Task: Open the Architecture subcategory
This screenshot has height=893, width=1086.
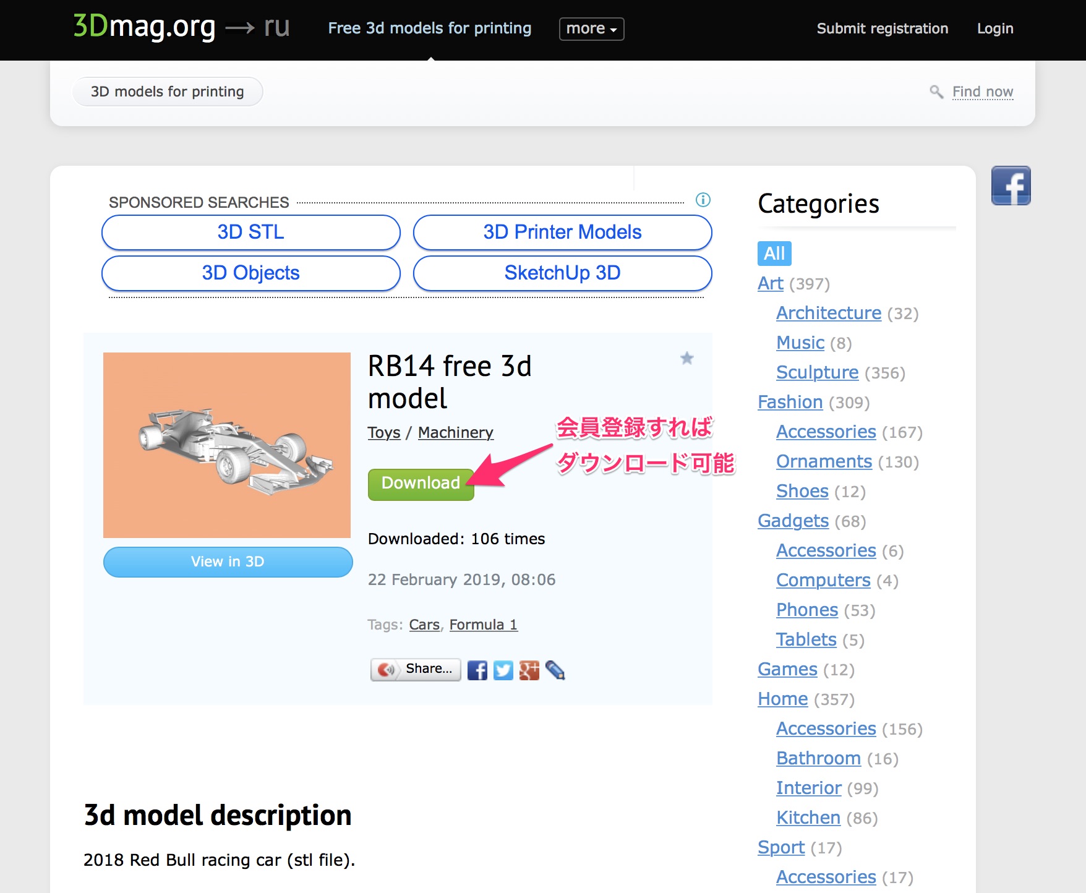Action: 829,313
